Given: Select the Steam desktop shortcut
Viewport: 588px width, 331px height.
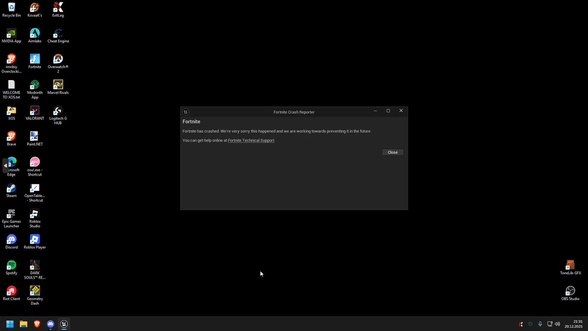Looking at the screenshot, I should 11,191.
